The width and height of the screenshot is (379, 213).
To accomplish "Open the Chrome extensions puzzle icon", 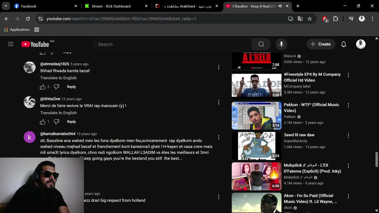I will pos(335,19).
